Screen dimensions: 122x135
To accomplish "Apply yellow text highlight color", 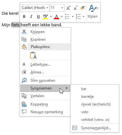I will pyautogui.click(x=46, y=17).
